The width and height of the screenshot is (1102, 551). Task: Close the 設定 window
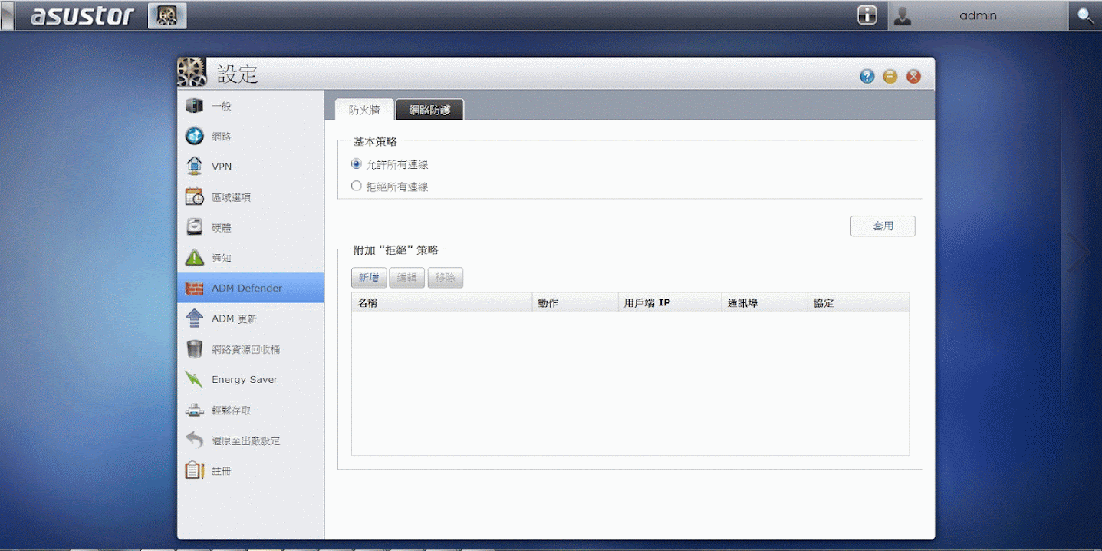(x=913, y=76)
